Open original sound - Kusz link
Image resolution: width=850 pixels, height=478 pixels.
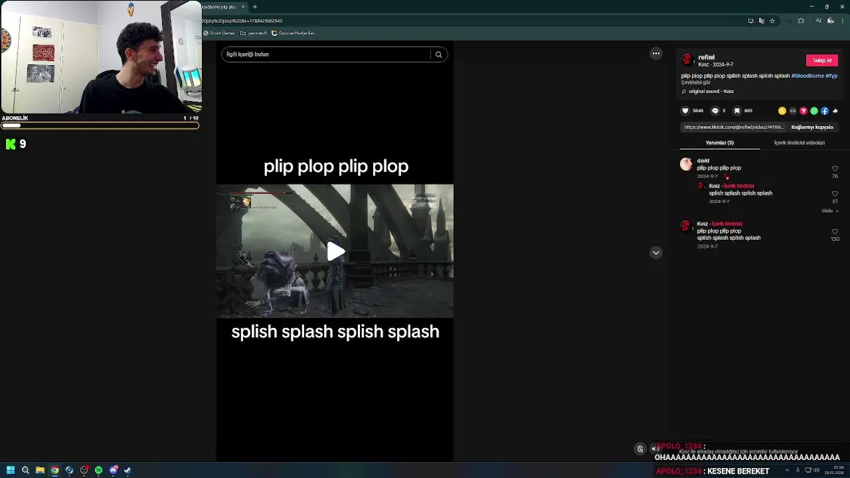[x=711, y=92]
